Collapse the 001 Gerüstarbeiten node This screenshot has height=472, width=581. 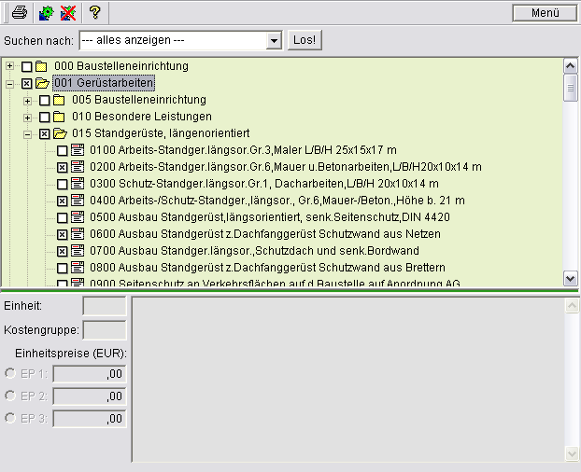click(x=9, y=84)
